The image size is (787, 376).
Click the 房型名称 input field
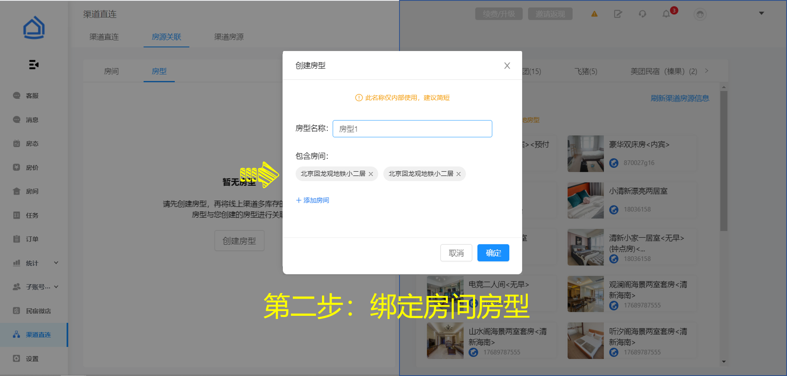pos(412,129)
